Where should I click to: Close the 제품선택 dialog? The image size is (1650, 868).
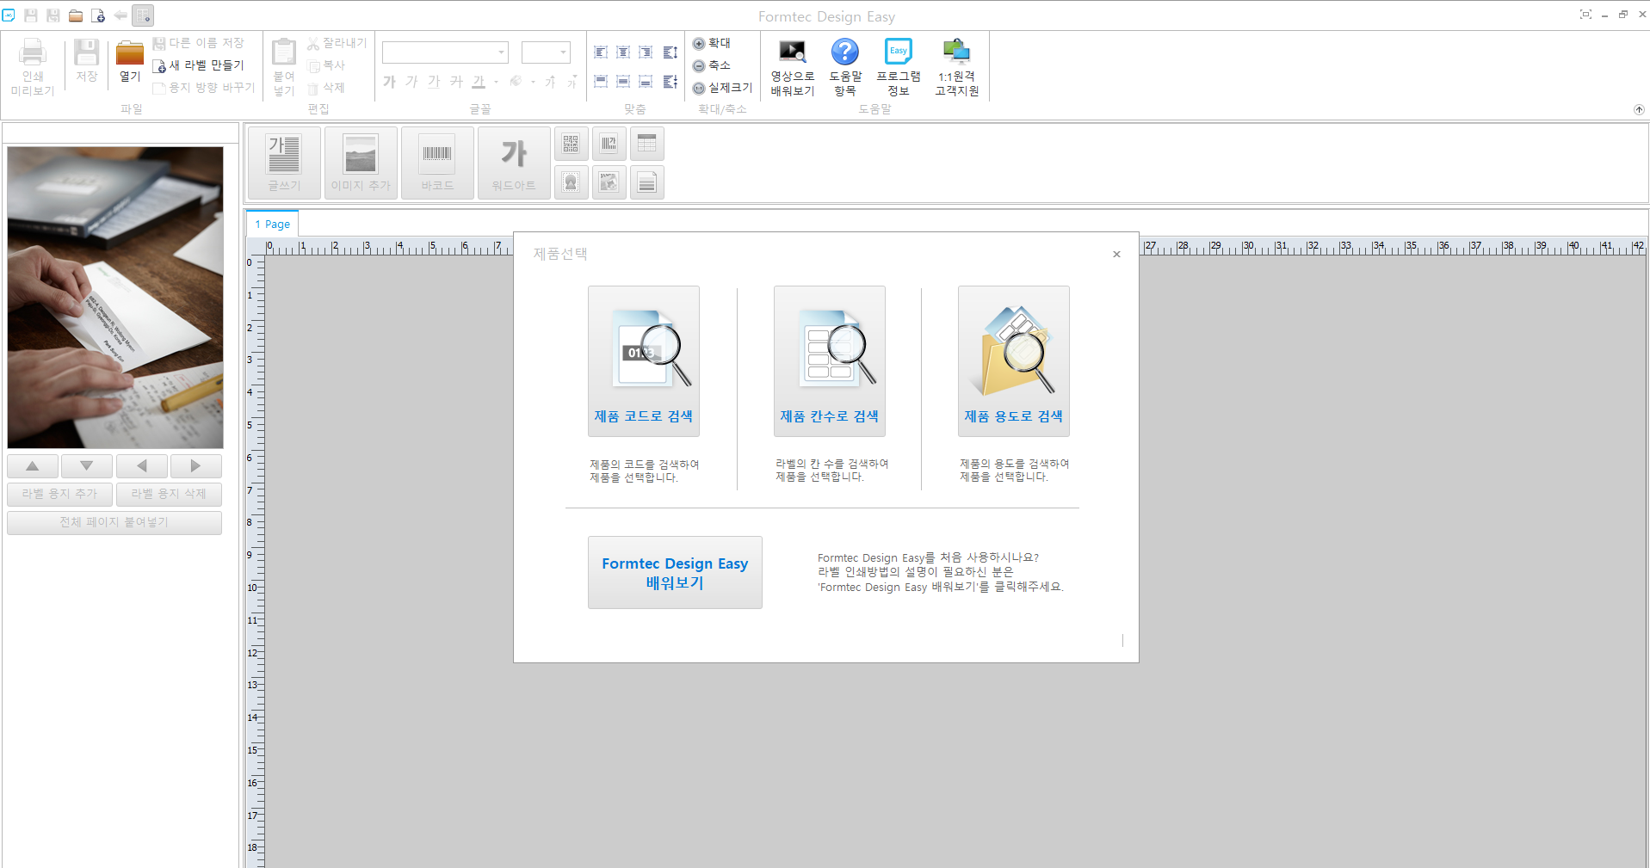coord(1116,254)
